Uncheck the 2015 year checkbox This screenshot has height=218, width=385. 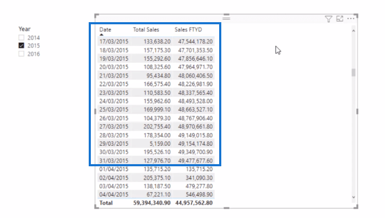[x=21, y=46]
